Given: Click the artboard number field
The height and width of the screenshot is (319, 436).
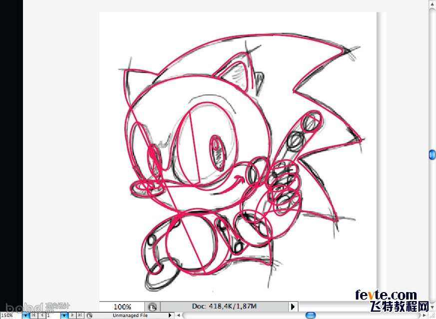Looking at the screenshot, I should click(53, 316).
